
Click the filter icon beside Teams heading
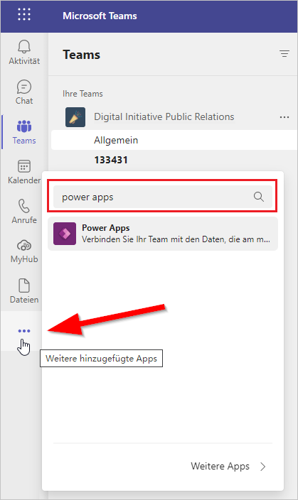(x=284, y=53)
